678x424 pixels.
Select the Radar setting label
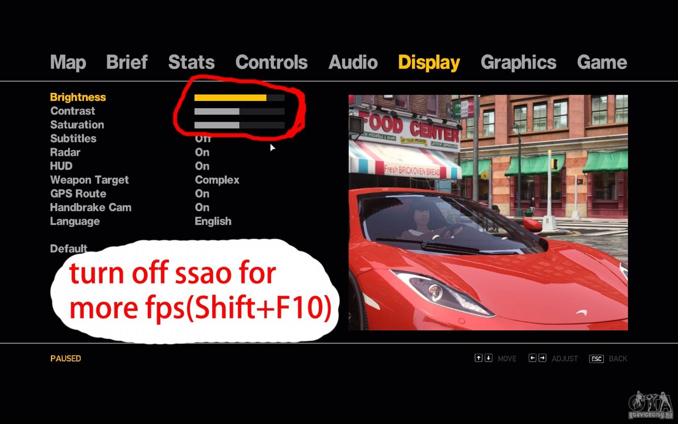point(65,152)
